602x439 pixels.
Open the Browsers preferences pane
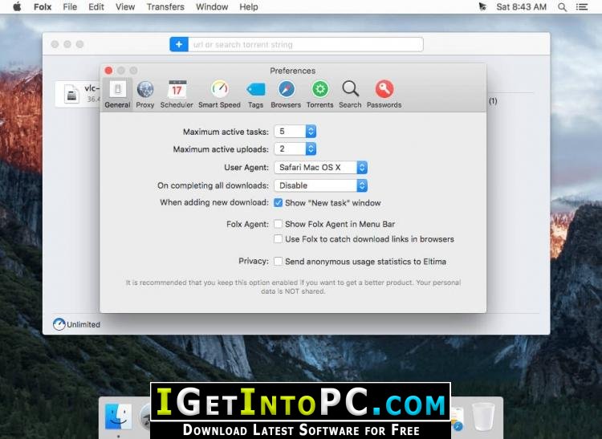click(x=286, y=95)
